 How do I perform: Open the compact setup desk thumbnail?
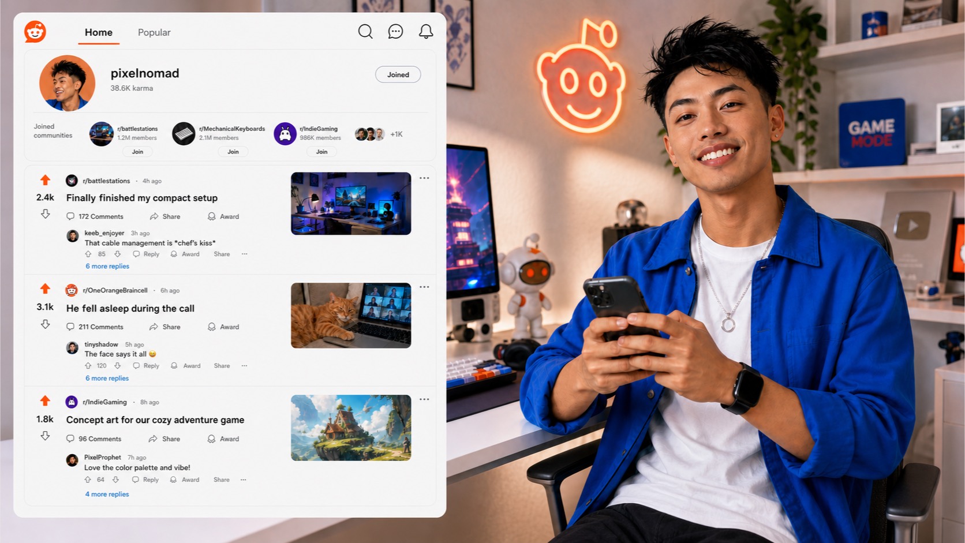click(x=351, y=204)
